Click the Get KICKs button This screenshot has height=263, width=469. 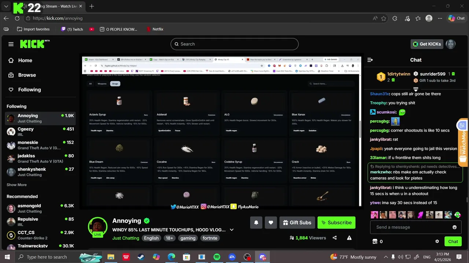pos(427,44)
